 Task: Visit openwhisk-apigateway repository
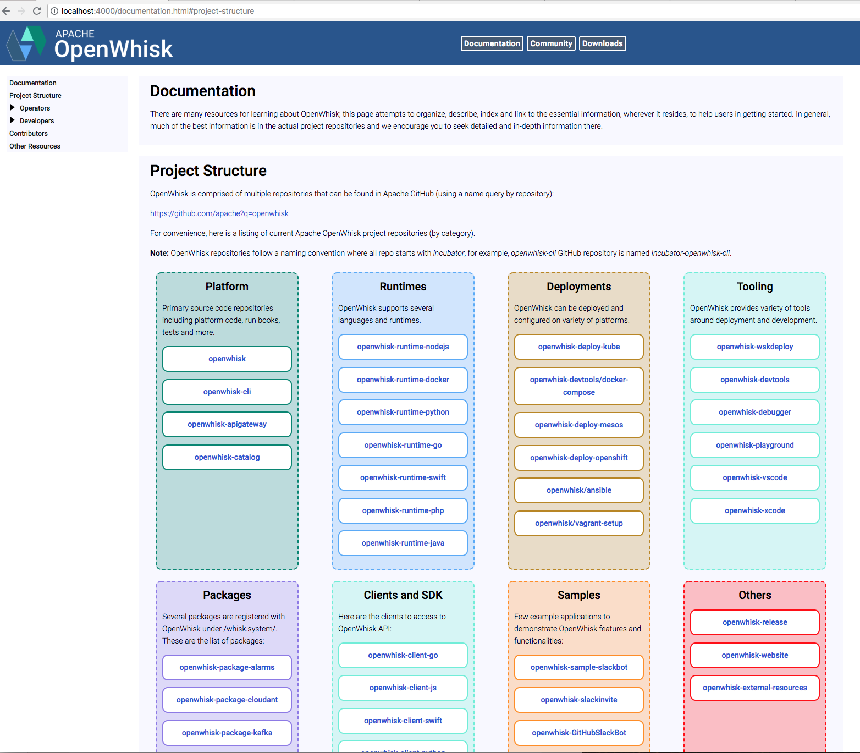(227, 424)
